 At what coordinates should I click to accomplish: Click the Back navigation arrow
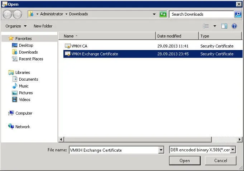tap(7, 14)
